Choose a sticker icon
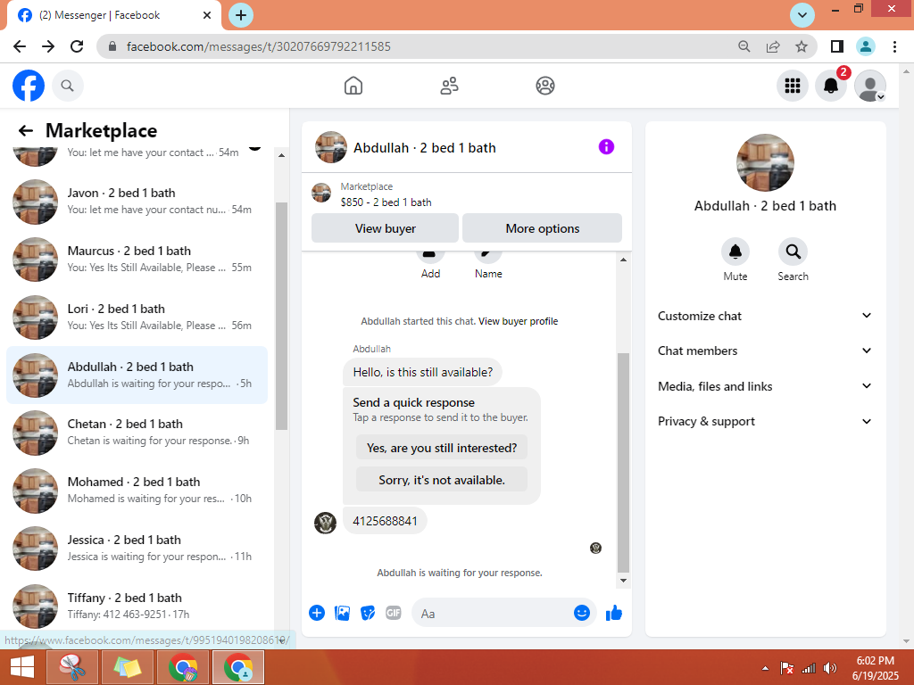 click(x=368, y=613)
